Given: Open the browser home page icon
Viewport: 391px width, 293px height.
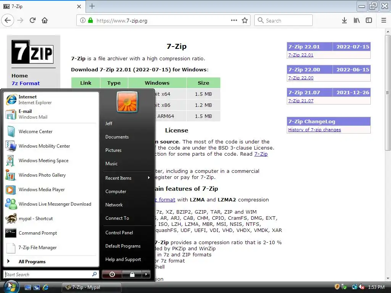Looking at the screenshot, I should [45, 21].
